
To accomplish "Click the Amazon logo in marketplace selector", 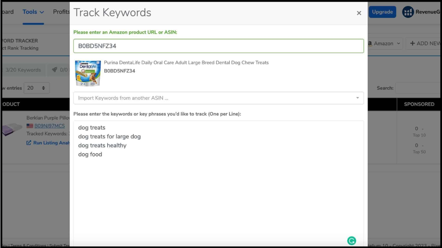I will [x=370, y=43].
